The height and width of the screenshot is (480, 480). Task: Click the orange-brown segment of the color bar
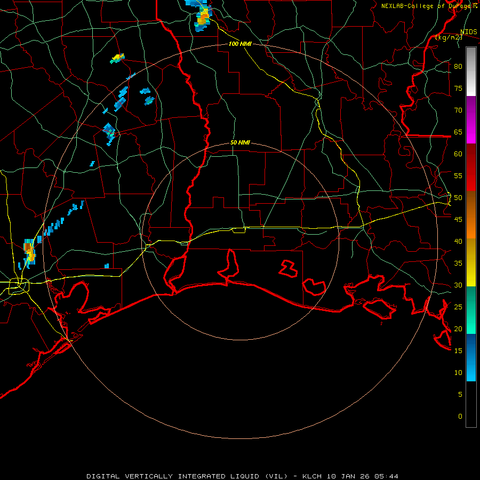pos(471,215)
